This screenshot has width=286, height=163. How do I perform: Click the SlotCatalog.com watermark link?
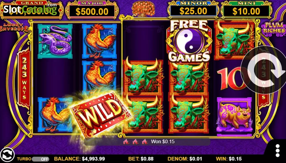coord(30,9)
